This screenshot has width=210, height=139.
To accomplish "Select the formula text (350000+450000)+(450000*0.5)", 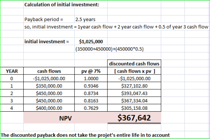I will (x=109, y=49).
